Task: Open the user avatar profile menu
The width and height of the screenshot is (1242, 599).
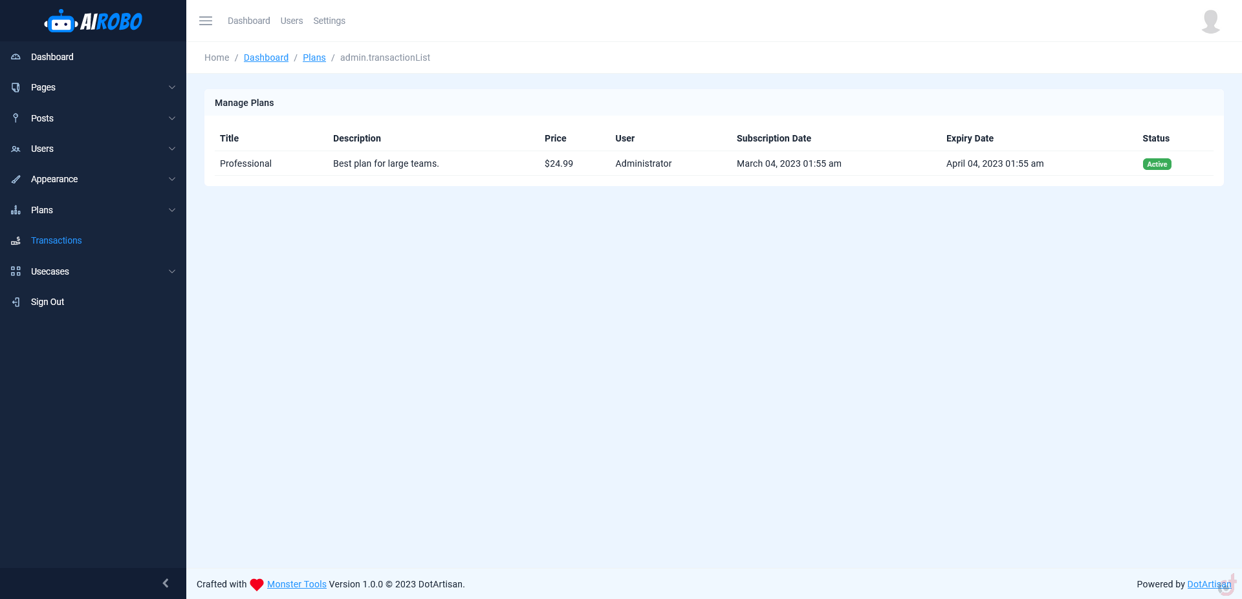Action: [1210, 21]
